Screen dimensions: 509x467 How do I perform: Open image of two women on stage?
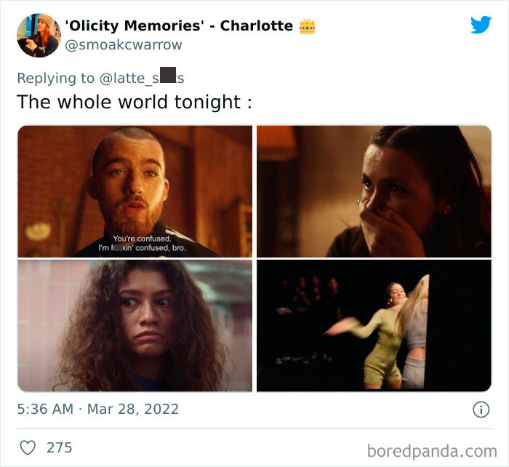[374, 325]
